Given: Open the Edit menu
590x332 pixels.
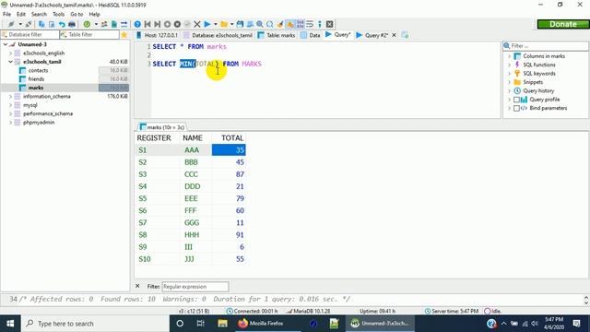Looking at the screenshot, I should (21, 14).
